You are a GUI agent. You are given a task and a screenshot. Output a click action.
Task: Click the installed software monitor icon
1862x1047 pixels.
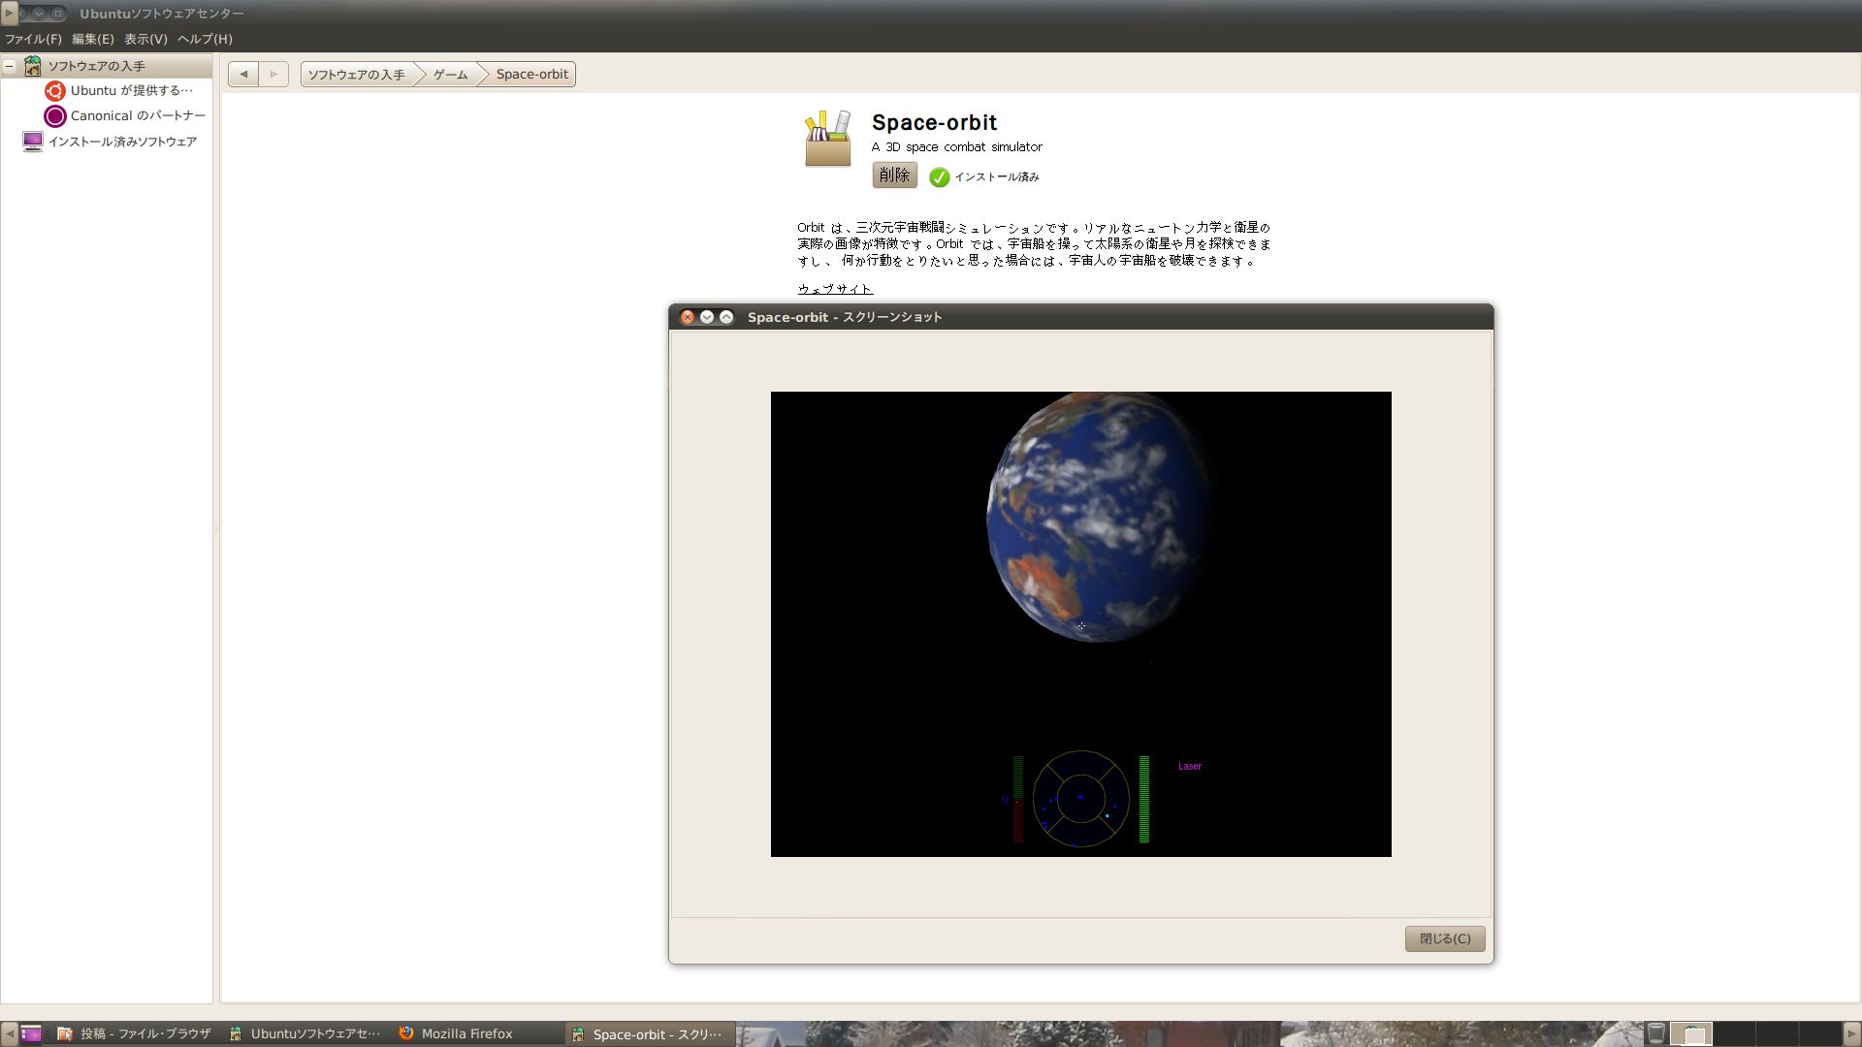[33, 142]
